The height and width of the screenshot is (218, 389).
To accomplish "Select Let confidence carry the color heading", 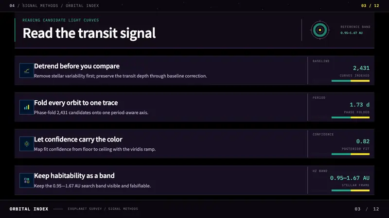I will coord(78,139).
